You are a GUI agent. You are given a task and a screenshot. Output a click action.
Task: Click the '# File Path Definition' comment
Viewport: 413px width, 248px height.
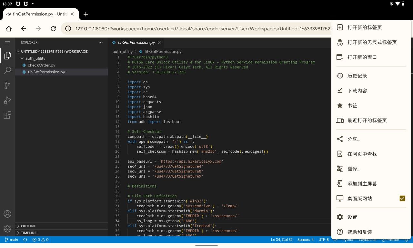pyautogui.click(x=152, y=196)
